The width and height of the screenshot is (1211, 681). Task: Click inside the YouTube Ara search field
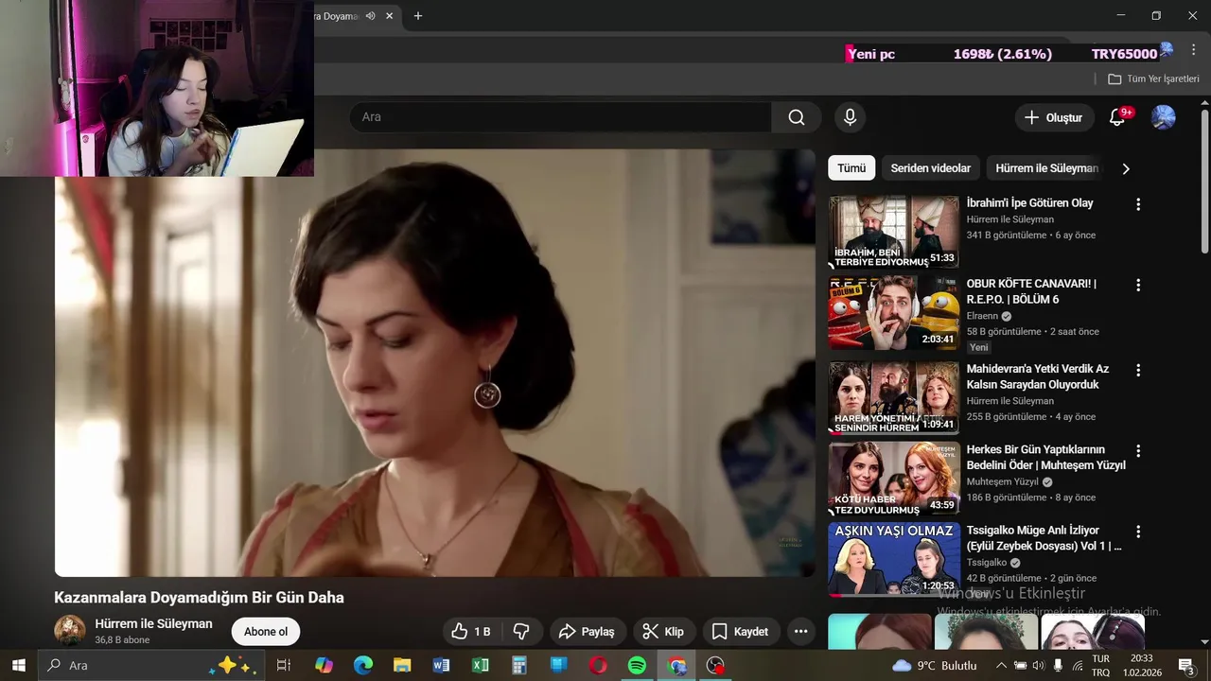tap(560, 117)
